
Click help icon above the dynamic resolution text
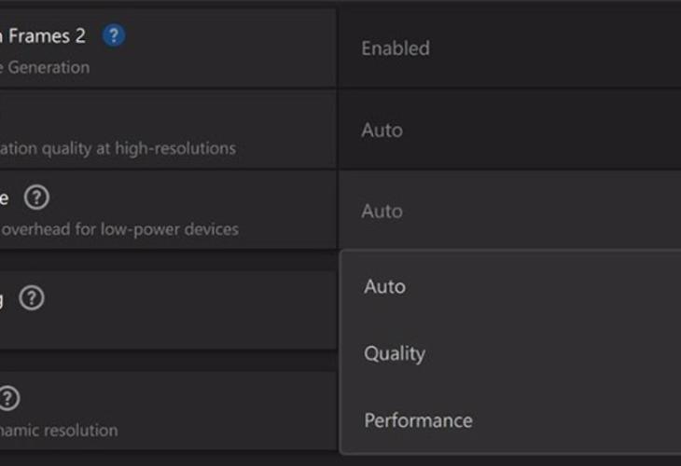click(7, 399)
